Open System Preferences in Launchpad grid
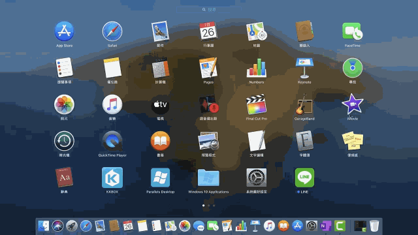418x235 pixels. coord(257,177)
